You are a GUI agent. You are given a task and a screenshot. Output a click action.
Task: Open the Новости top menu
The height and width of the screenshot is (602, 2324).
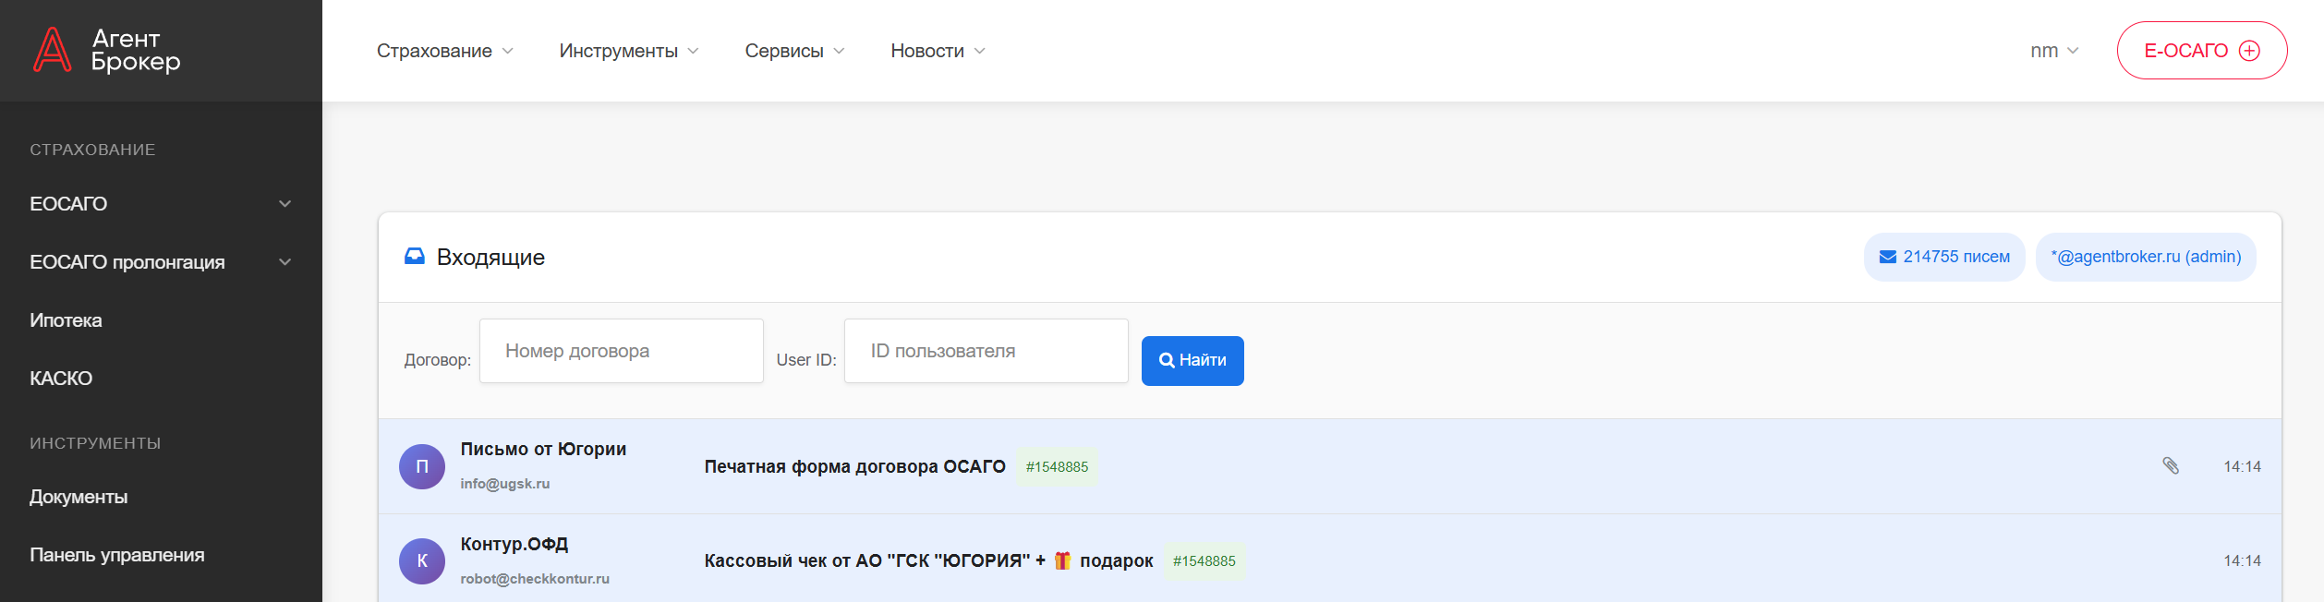(937, 51)
